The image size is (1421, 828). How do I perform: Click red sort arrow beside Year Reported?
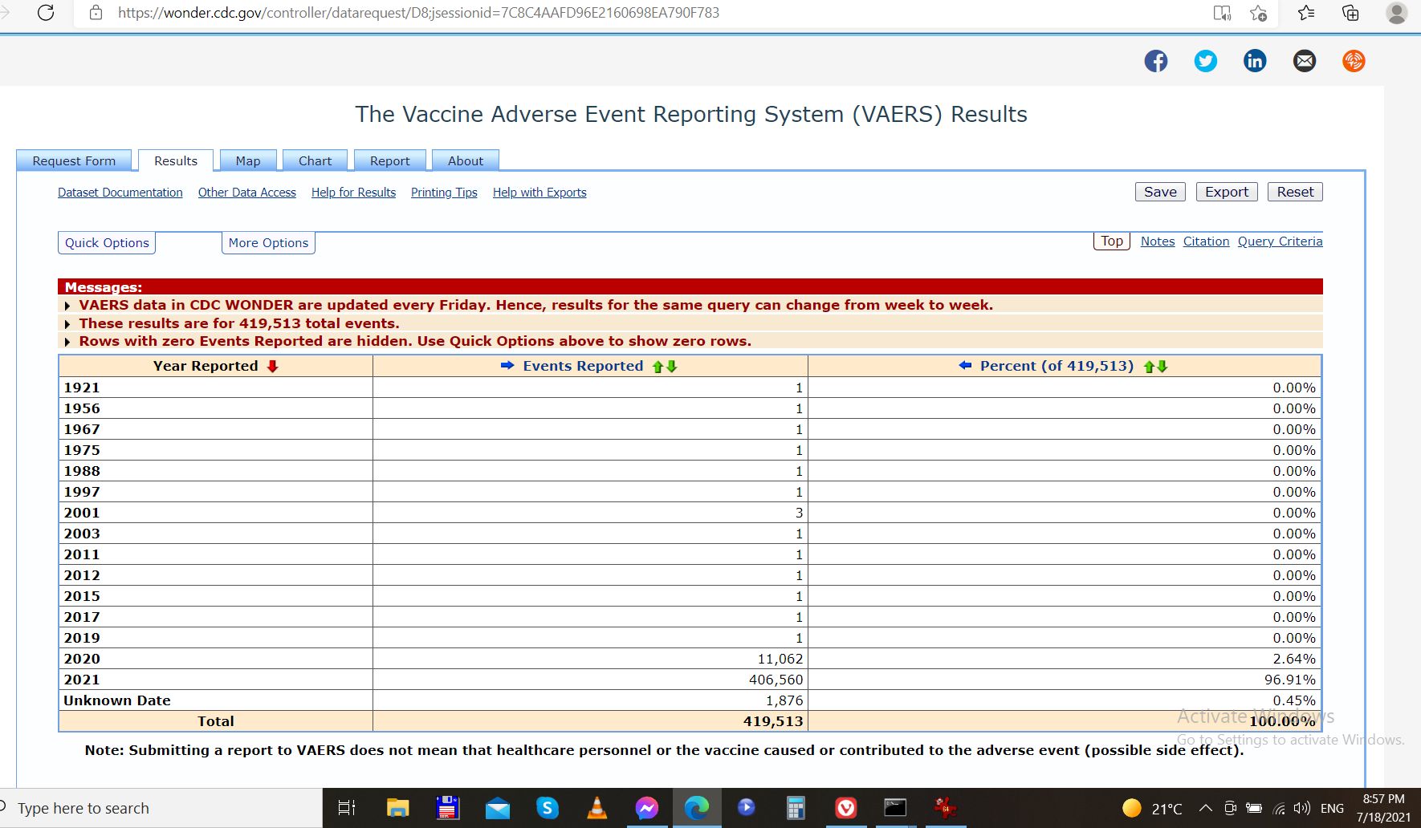(x=273, y=366)
